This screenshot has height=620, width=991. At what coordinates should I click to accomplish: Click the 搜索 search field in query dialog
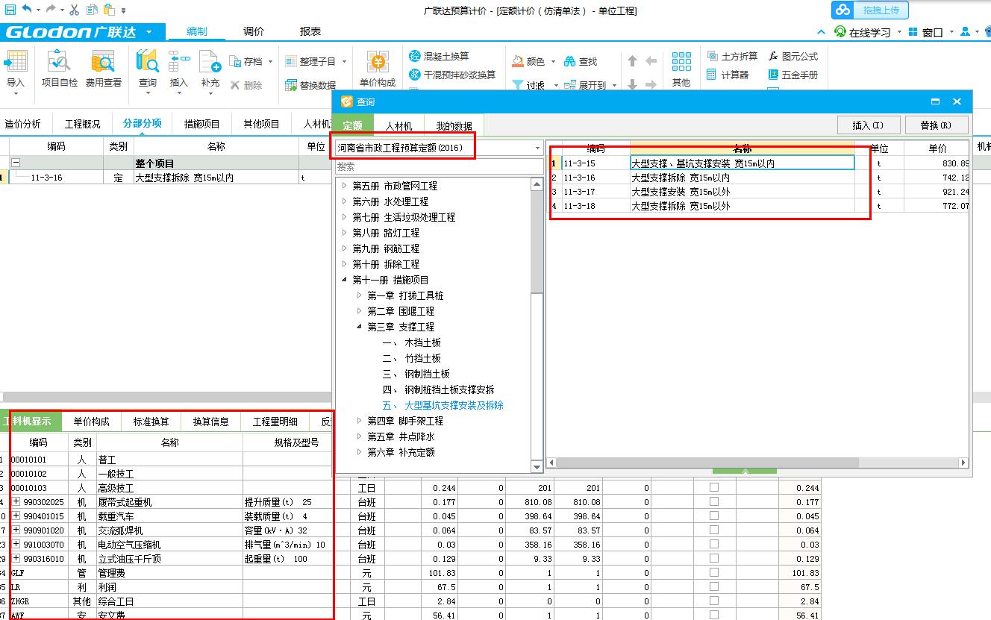pyautogui.click(x=439, y=166)
